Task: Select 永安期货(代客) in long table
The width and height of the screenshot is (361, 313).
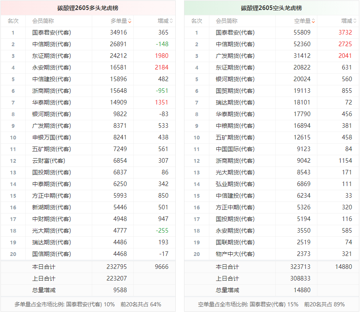Action: tap(52, 67)
